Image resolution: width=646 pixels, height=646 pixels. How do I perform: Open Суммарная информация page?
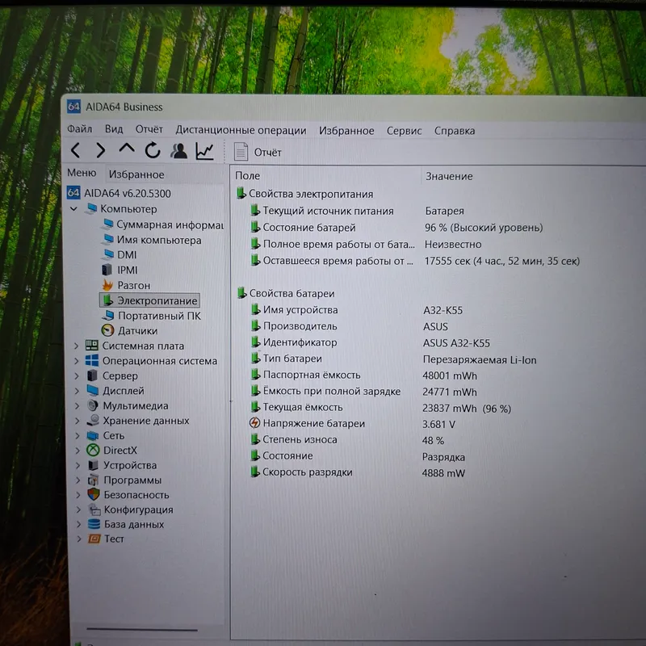pos(163,224)
